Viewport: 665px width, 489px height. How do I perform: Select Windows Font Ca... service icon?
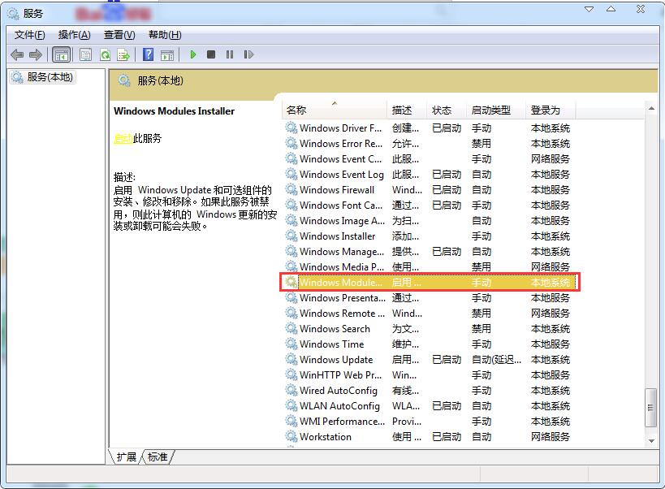tap(291, 205)
